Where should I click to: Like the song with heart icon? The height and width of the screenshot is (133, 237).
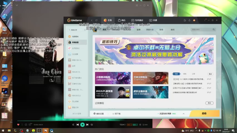(x=18, y=125)
